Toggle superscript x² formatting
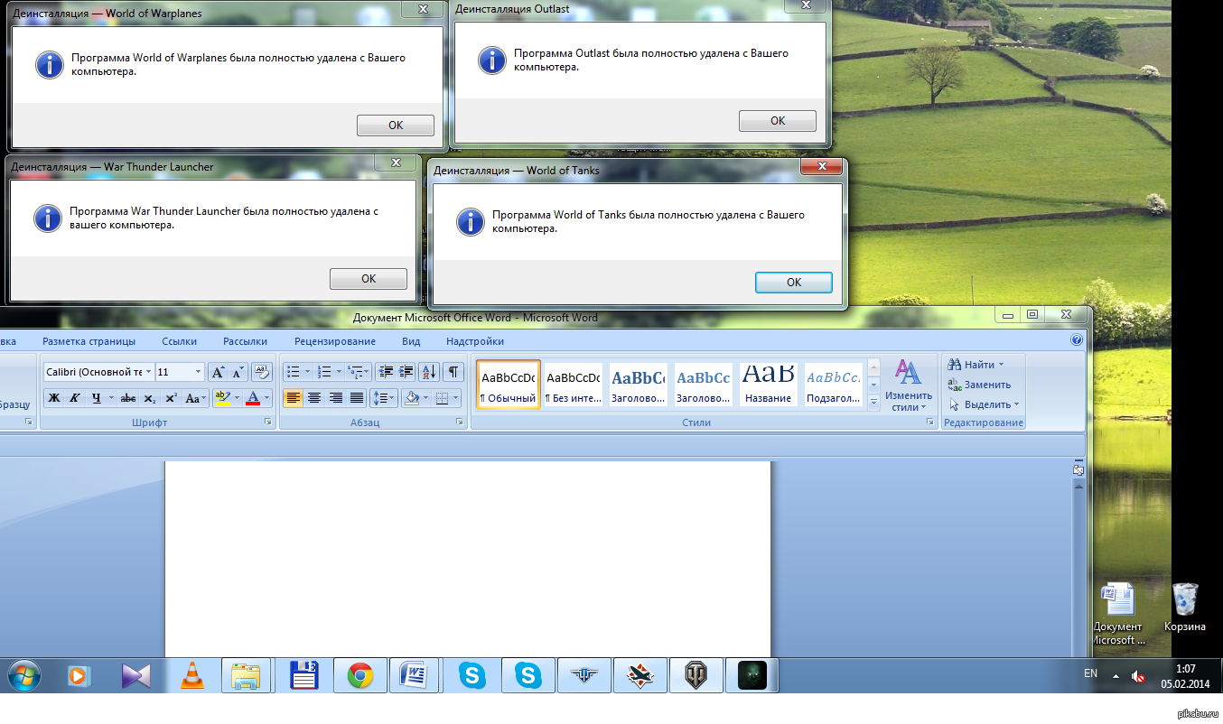 (x=170, y=398)
